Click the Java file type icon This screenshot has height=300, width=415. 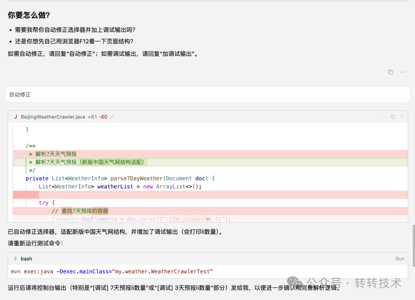coord(16,117)
